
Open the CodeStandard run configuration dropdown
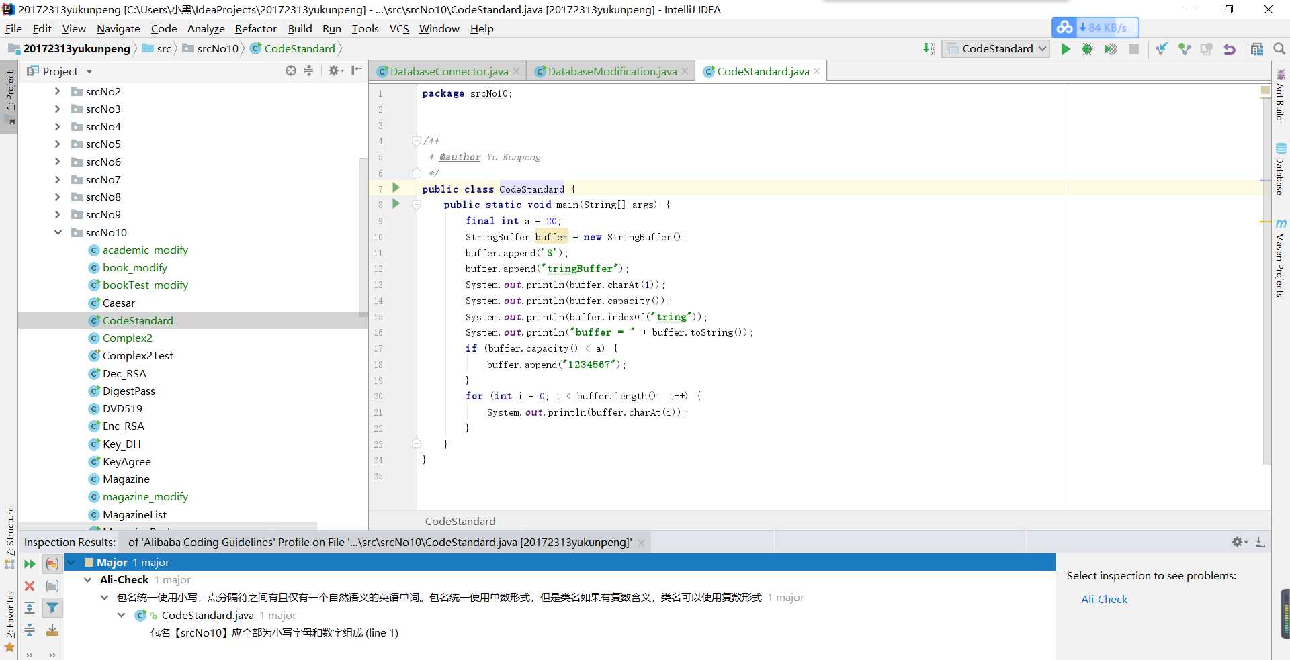(x=996, y=48)
